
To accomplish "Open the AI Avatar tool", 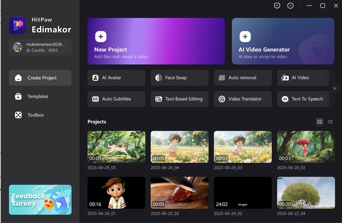I will (116, 78).
